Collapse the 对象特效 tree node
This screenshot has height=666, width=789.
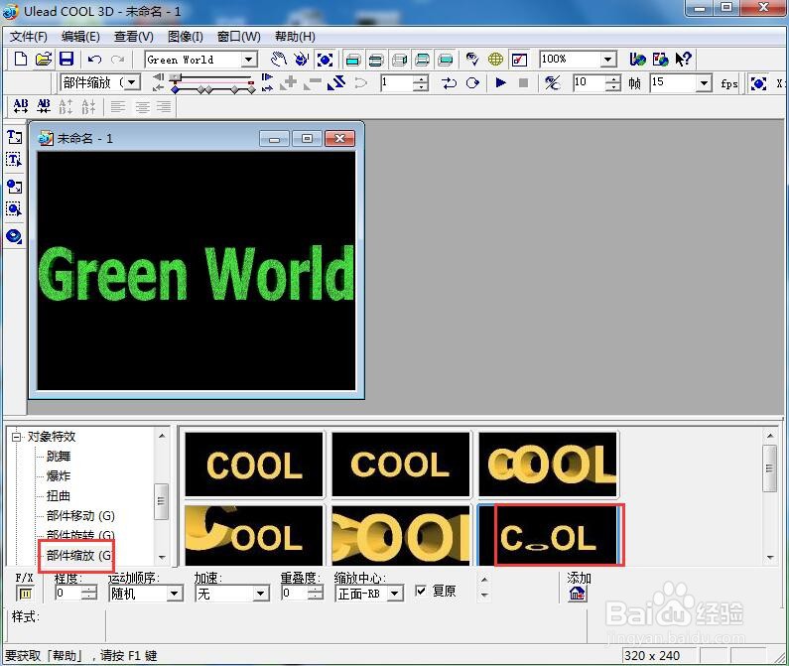pos(16,437)
